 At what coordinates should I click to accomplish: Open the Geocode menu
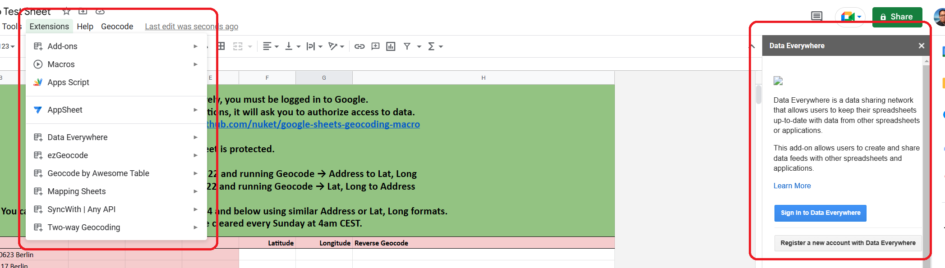(x=117, y=27)
